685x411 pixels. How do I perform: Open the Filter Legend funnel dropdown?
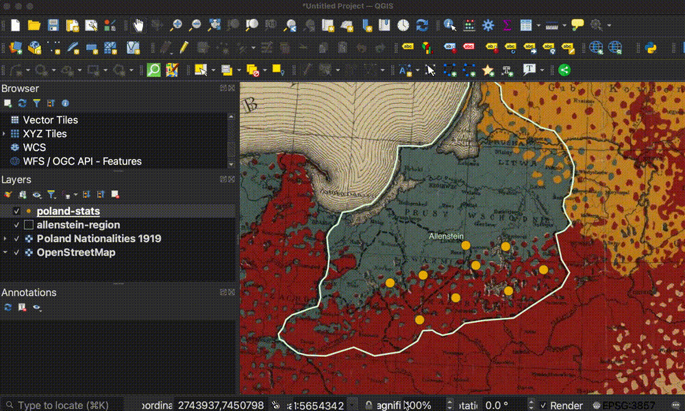pos(51,195)
